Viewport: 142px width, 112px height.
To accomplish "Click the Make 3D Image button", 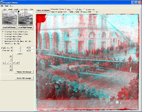I will 24,72.
